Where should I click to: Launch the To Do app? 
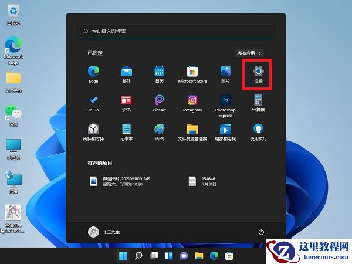point(93,103)
